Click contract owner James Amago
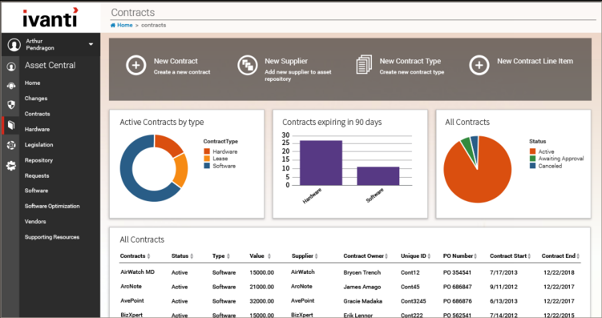 [x=362, y=287]
